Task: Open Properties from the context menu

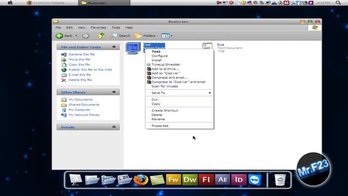Action: pyautogui.click(x=179, y=126)
